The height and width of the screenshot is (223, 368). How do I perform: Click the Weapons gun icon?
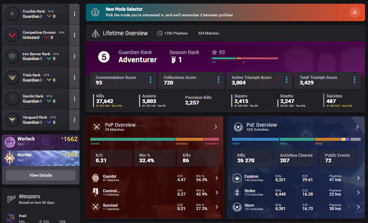(x=11, y=199)
